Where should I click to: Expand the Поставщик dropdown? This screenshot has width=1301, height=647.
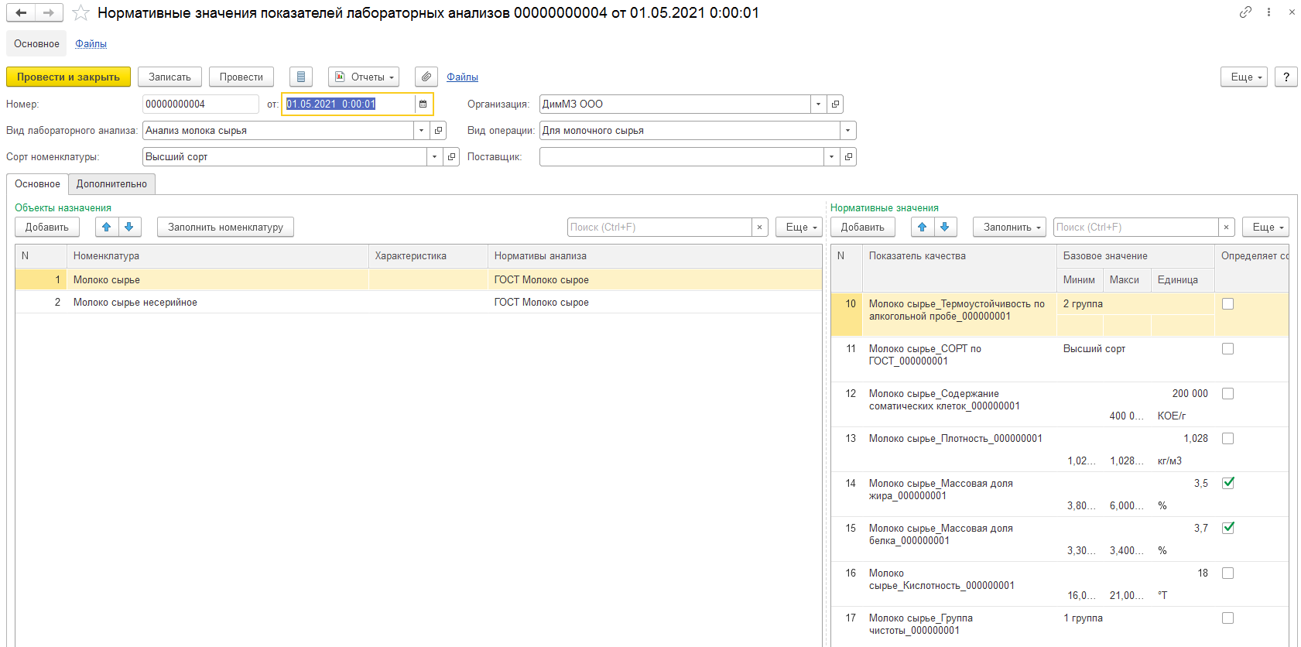pyautogui.click(x=831, y=156)
